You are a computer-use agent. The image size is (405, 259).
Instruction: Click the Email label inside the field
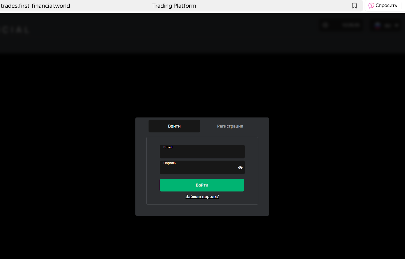click(x=168, y=147)
